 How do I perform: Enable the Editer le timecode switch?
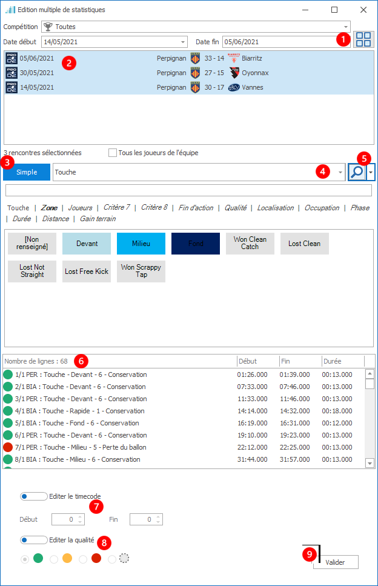[33, 496]
